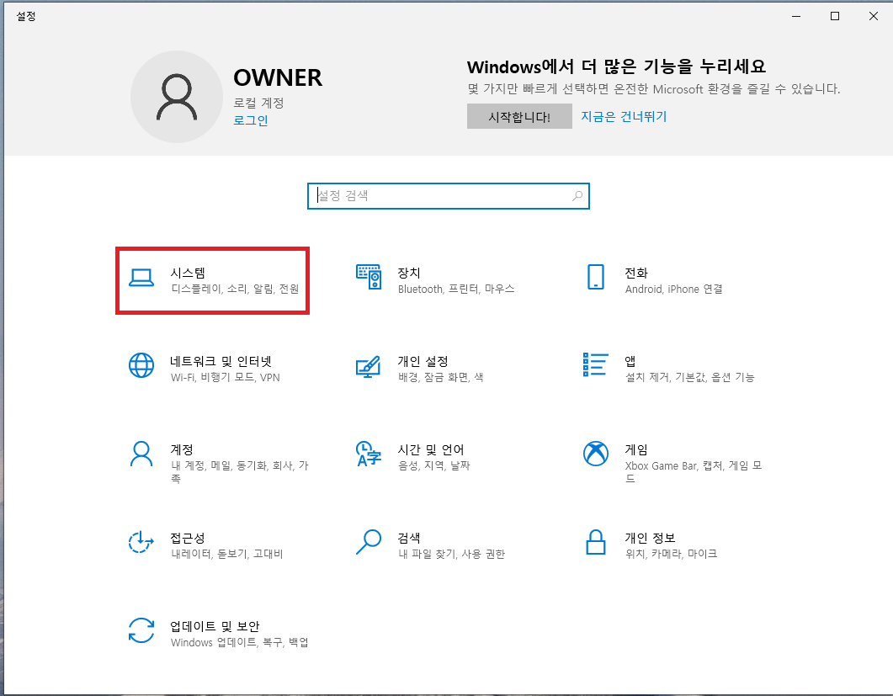Click the 장치 title text

click(x=409, y=273)
